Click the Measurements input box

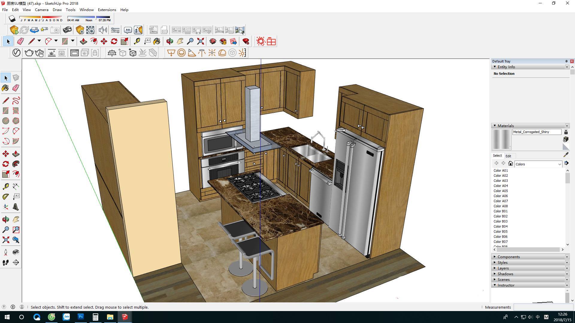tap(543, 307)
